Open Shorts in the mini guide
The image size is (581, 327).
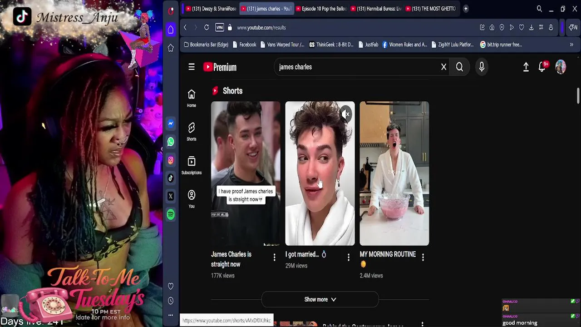(192, 132)
